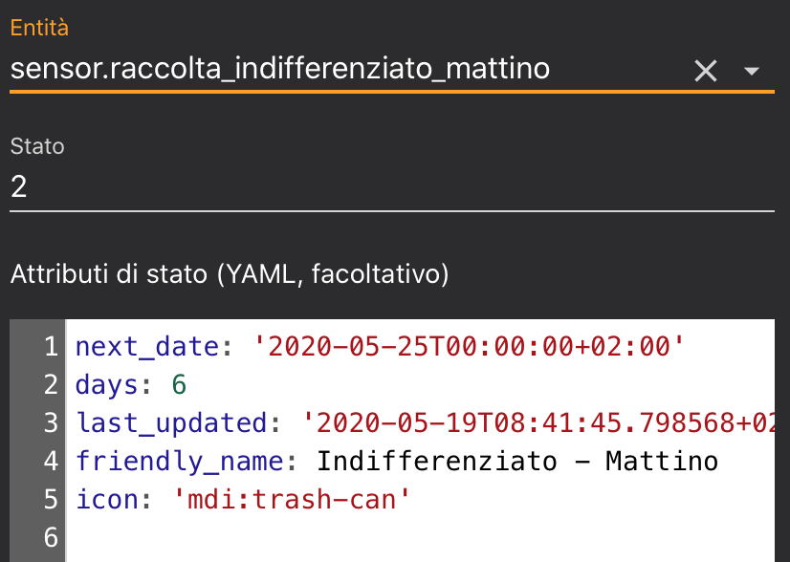The image size is (790, 562).
Task: Click line number 1 in gutter
Action: [51, 347]
